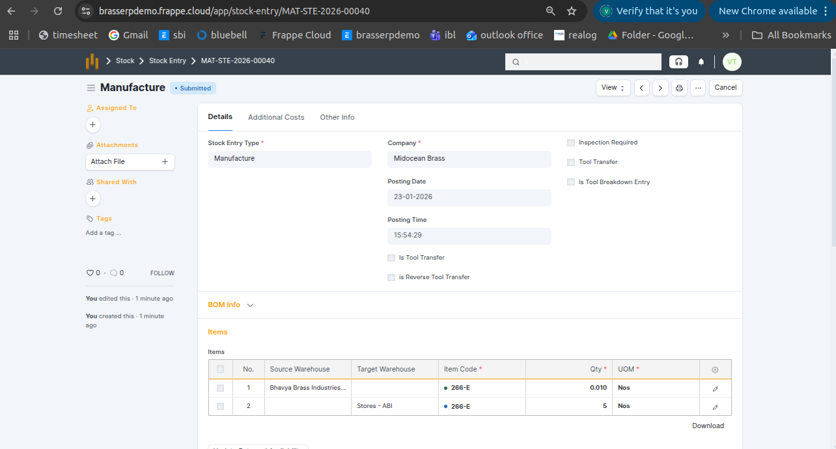Click the print icon button
Viewport: 836px width, 449px height.
[x=679, y=88]
